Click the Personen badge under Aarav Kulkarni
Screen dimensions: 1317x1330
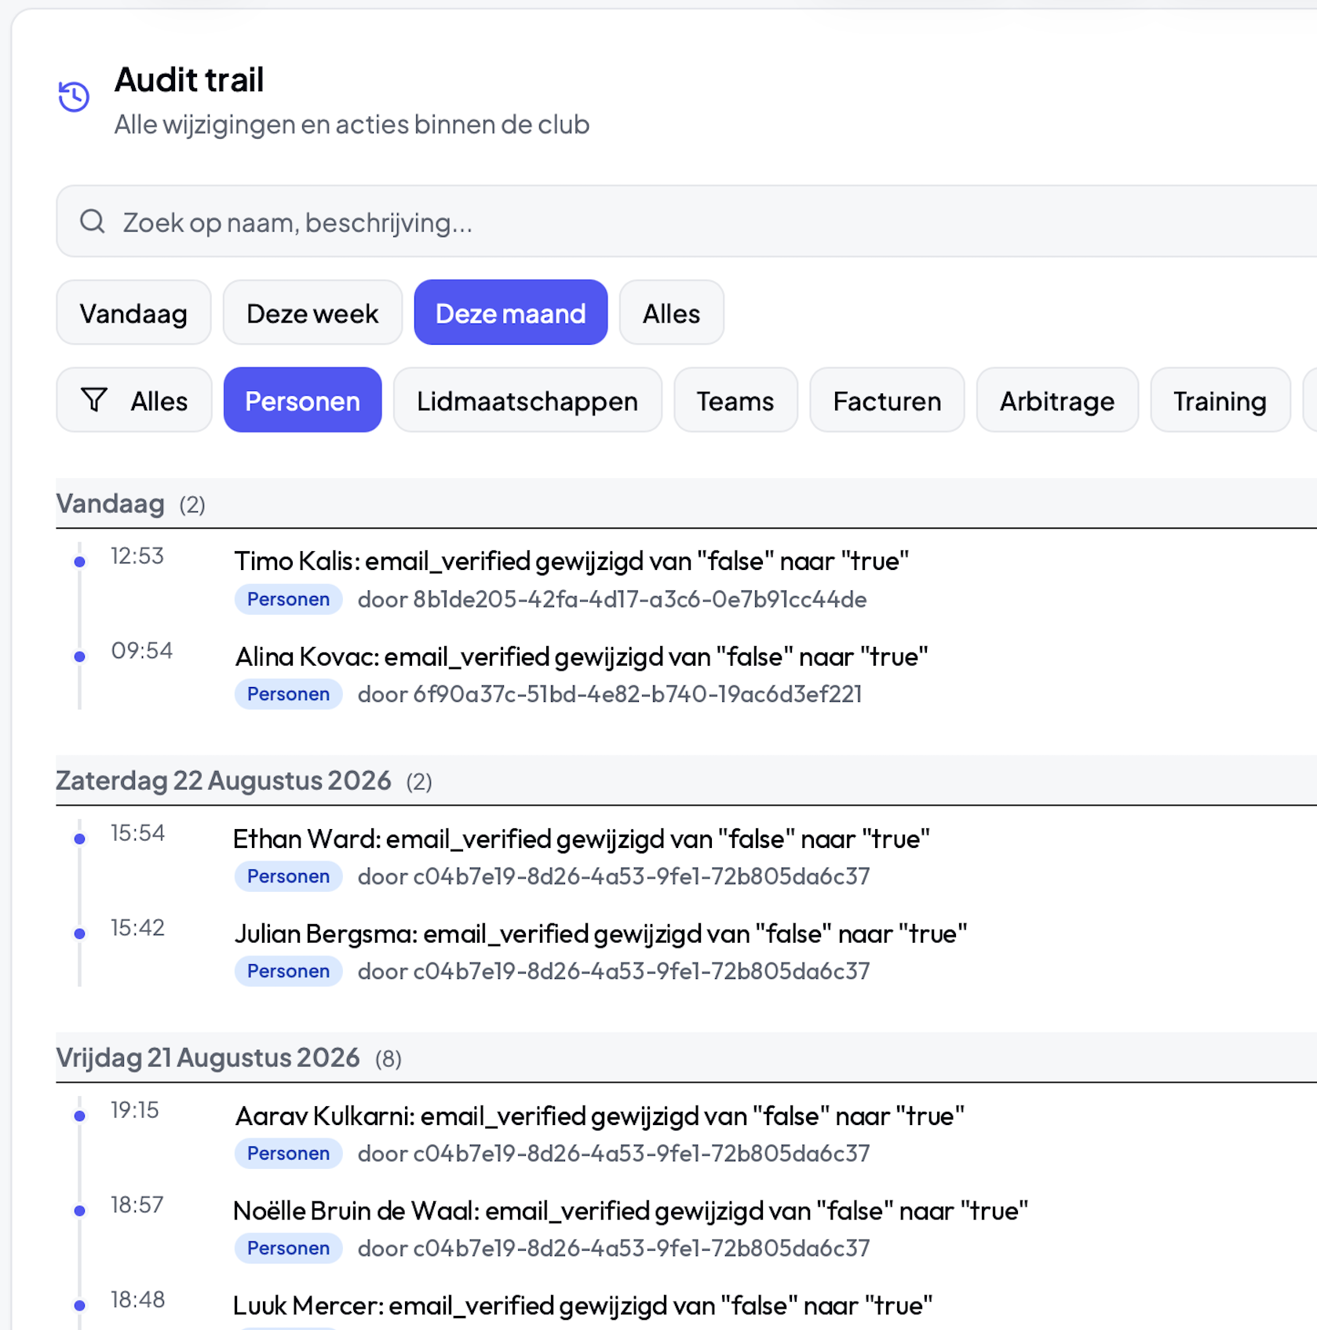(x=288, y=1153)
